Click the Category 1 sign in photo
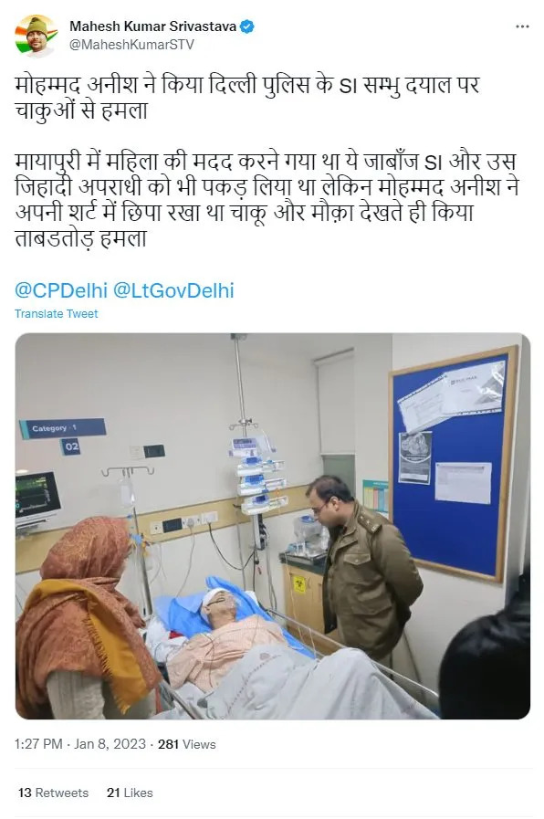The image size is (544, 819). click(63, 429)
